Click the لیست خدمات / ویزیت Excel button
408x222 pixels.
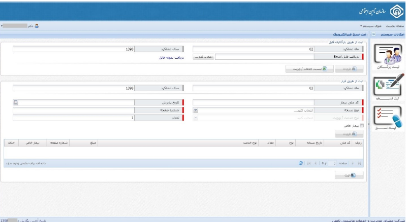(309, 69)
